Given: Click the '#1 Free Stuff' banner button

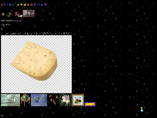Looking at the screenshot, I should click(x=90, y=104).
